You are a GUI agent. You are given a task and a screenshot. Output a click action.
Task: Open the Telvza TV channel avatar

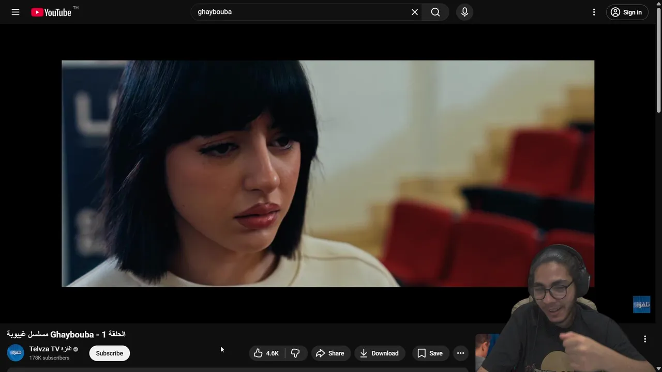[x=16, y=353]
